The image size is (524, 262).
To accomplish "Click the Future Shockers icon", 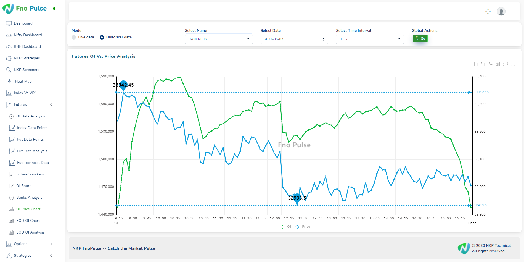I will click(11, 174).
